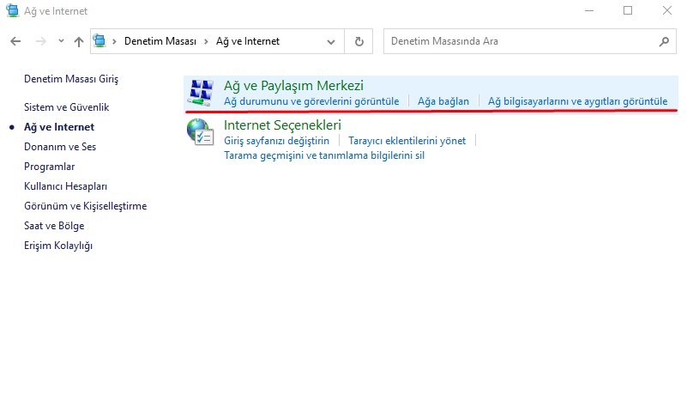687x407 pixels.
Task: Click Tarayıcı eklentilerini yönet link
Action: coord(407,141)
